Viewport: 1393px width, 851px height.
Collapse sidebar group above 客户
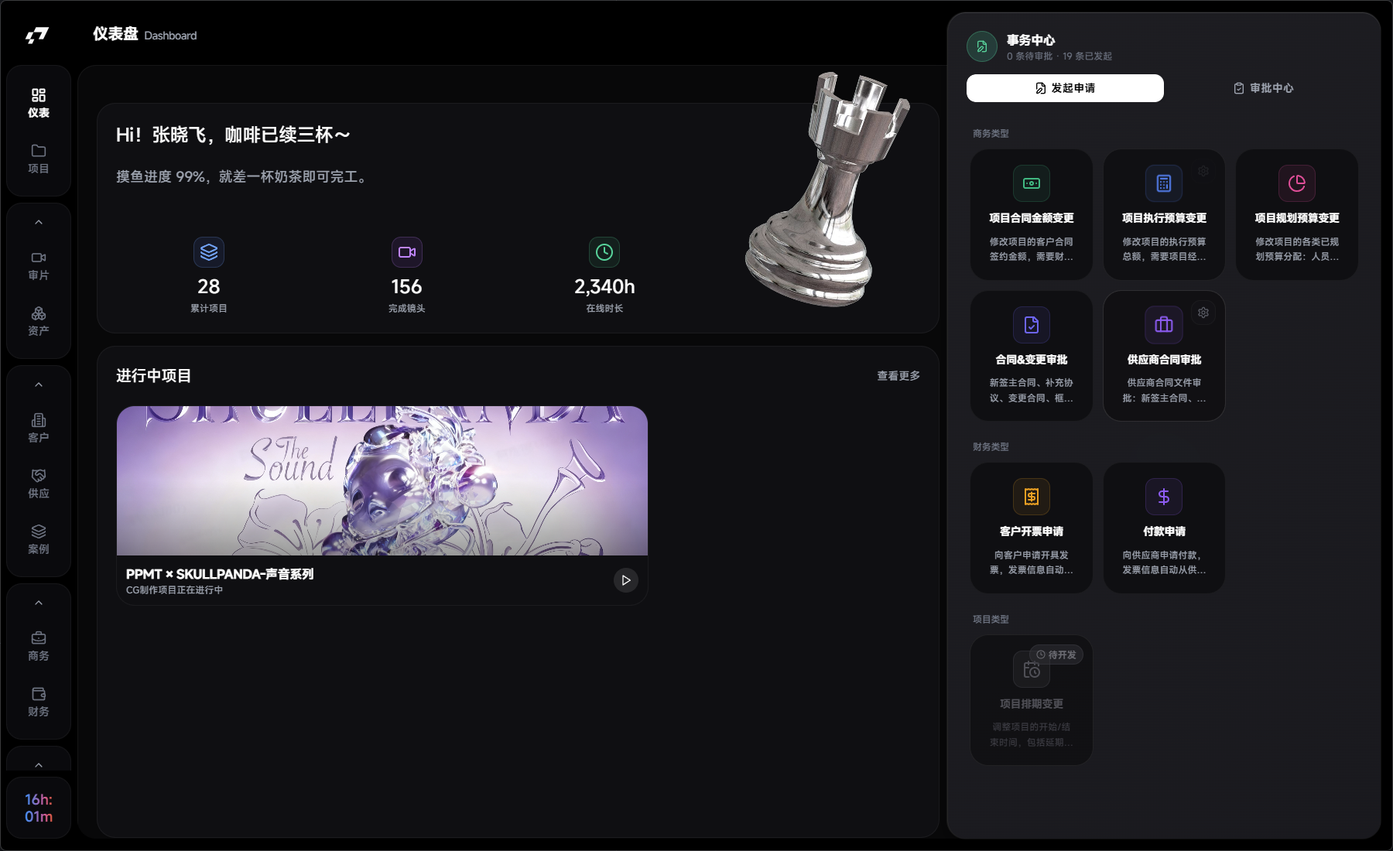point(39,385)
